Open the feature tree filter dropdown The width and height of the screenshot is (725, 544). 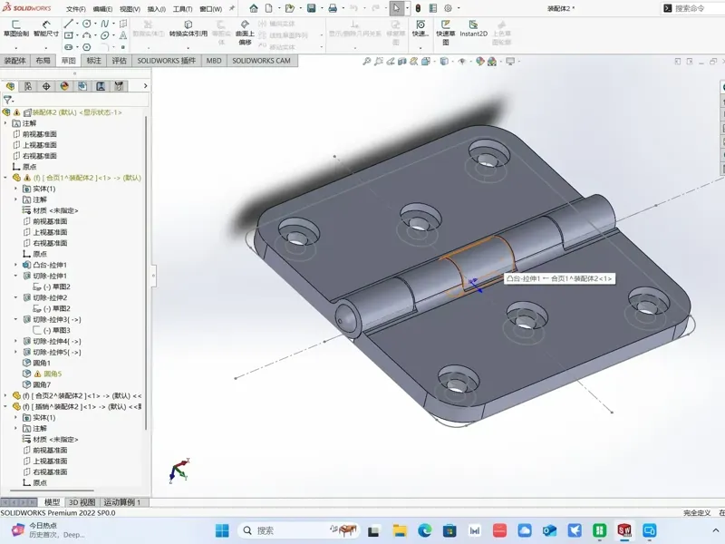[x=8, y=100]
